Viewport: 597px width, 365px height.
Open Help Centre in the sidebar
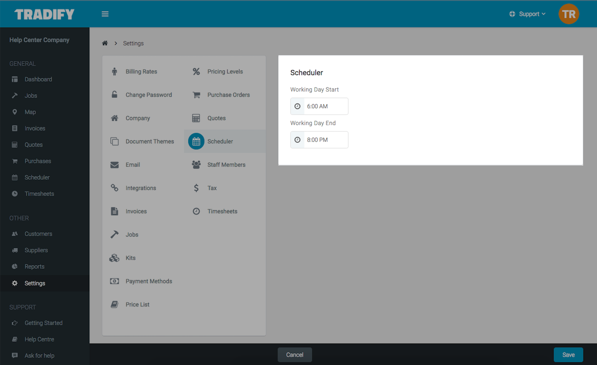[44, 339]
